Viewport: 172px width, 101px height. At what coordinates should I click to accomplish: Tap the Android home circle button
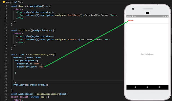[147, 87]
